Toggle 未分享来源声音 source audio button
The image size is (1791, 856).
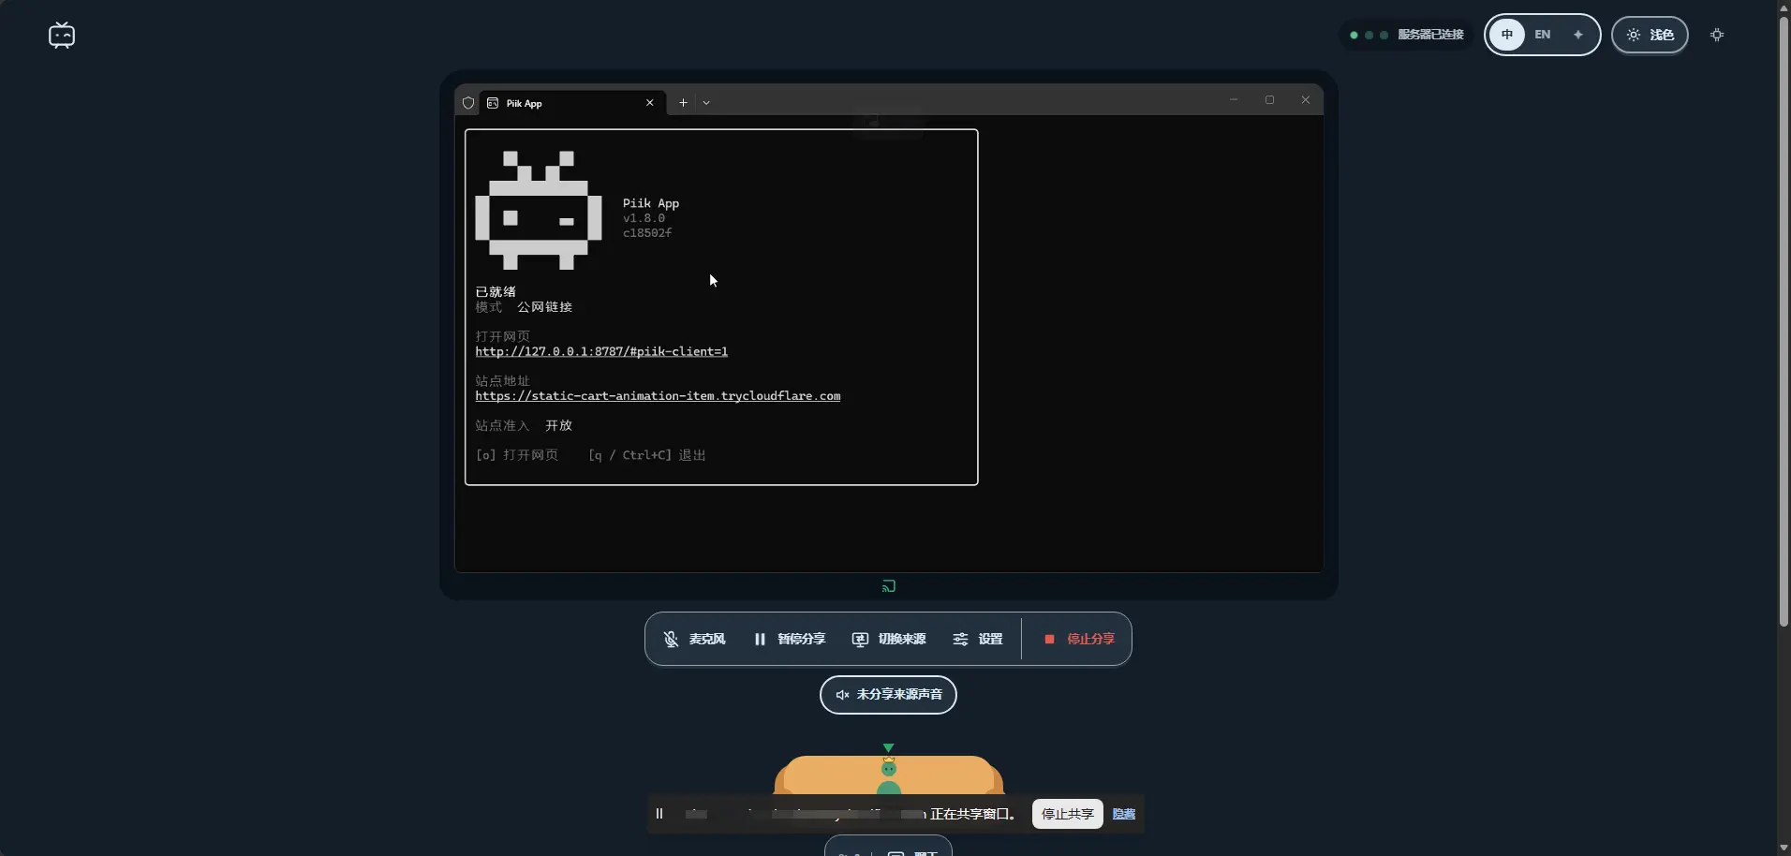click(888, 695)
